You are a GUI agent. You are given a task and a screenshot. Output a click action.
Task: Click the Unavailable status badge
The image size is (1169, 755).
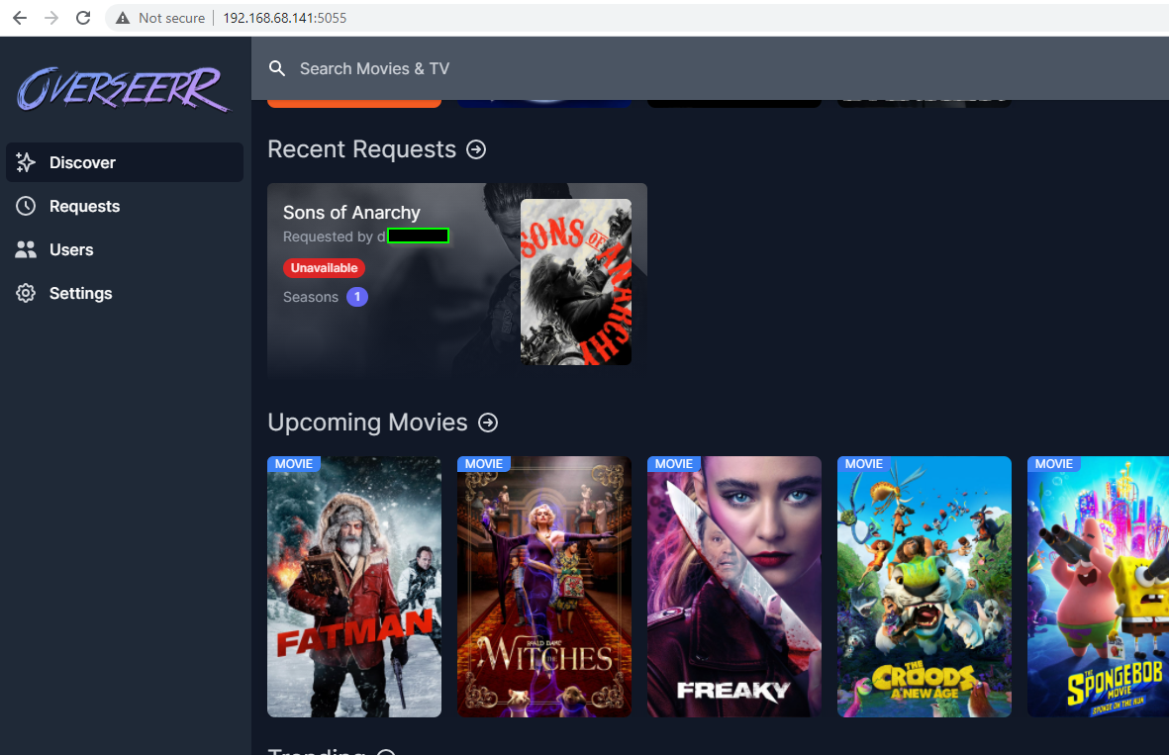pyautogui.click(x=325, y=267)
